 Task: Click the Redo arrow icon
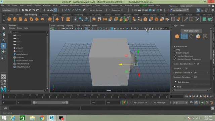click(37, 10)
